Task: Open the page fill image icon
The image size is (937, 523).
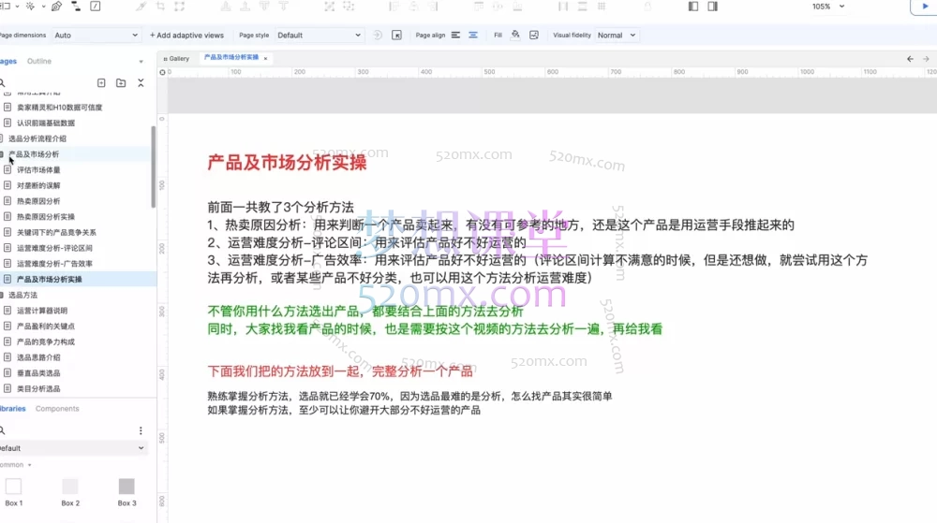Action: click(x=534, y=36)
